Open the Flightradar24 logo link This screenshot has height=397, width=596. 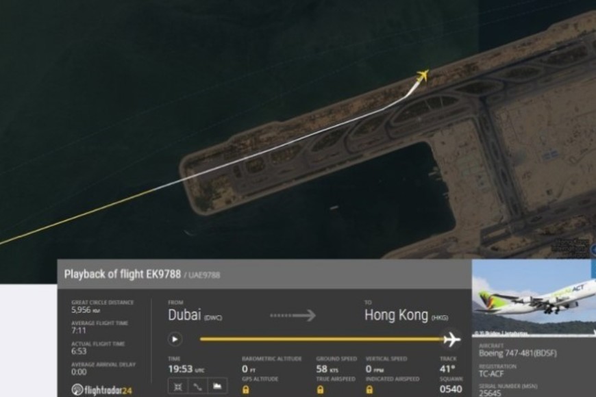pos(101,389)
